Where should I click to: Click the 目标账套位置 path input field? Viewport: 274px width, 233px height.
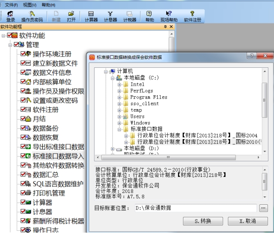tap(195, 208)
